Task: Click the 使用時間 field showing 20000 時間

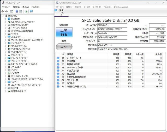Action: tap(157, 41)
